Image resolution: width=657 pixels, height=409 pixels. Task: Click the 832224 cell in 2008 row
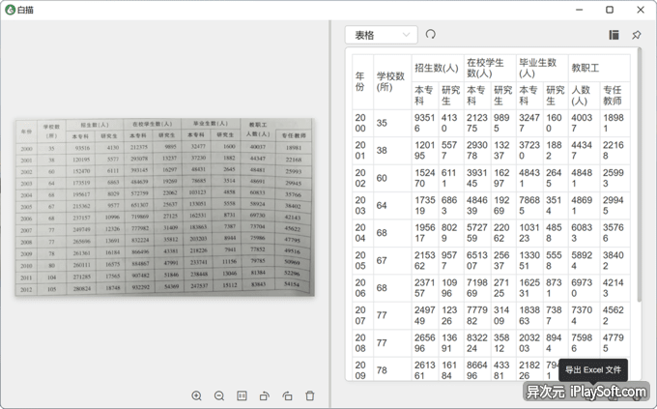[477, 343]
